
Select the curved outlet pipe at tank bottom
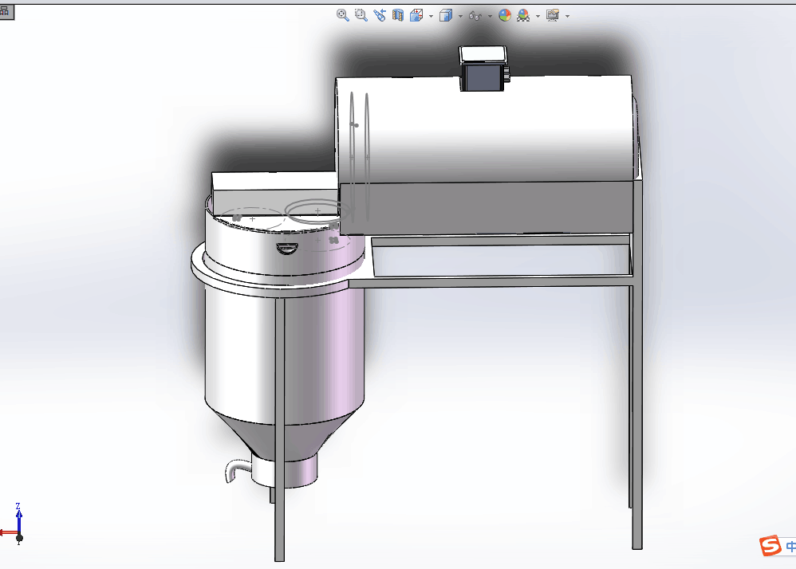(238, 471)
